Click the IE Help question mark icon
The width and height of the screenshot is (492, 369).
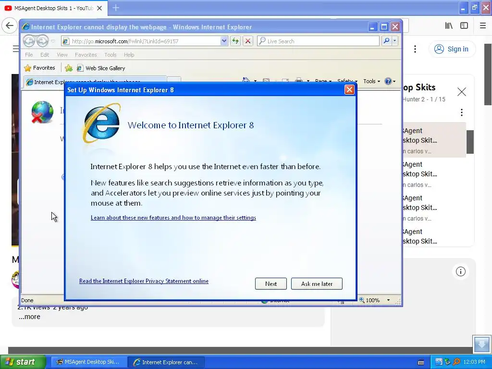[x=388, y=81]
